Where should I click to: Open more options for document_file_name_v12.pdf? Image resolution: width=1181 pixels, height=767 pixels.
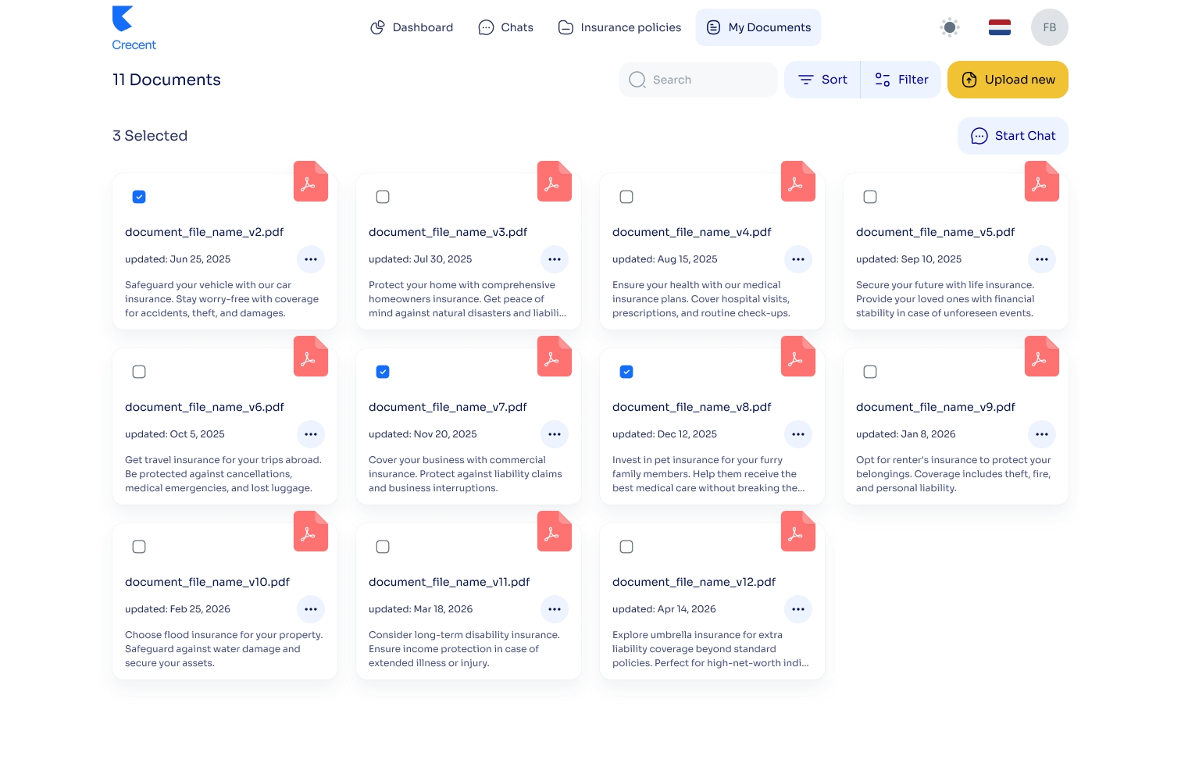click(798, 609)
